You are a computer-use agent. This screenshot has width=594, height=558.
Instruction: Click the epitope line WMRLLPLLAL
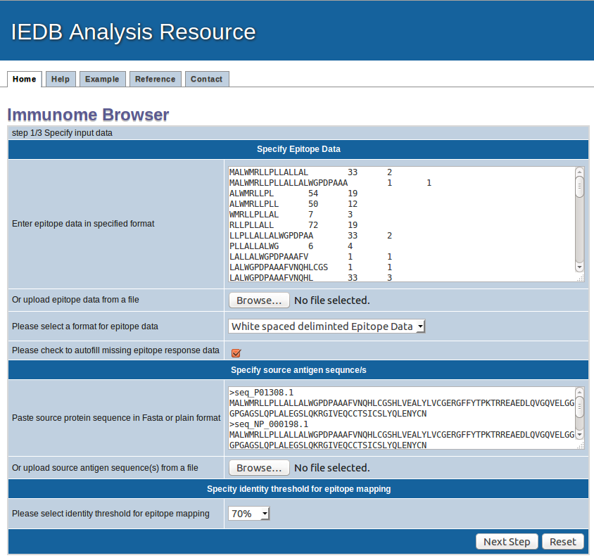click(x=254, y=215)
